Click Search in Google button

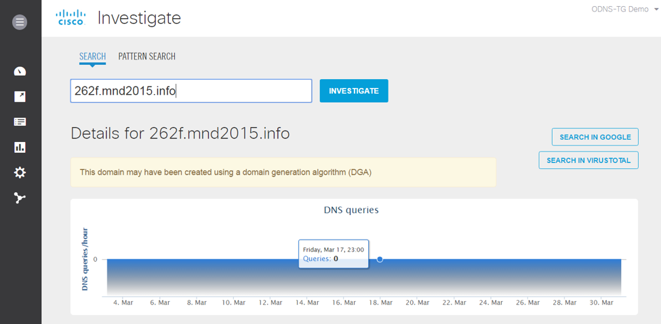pos(595,137)
